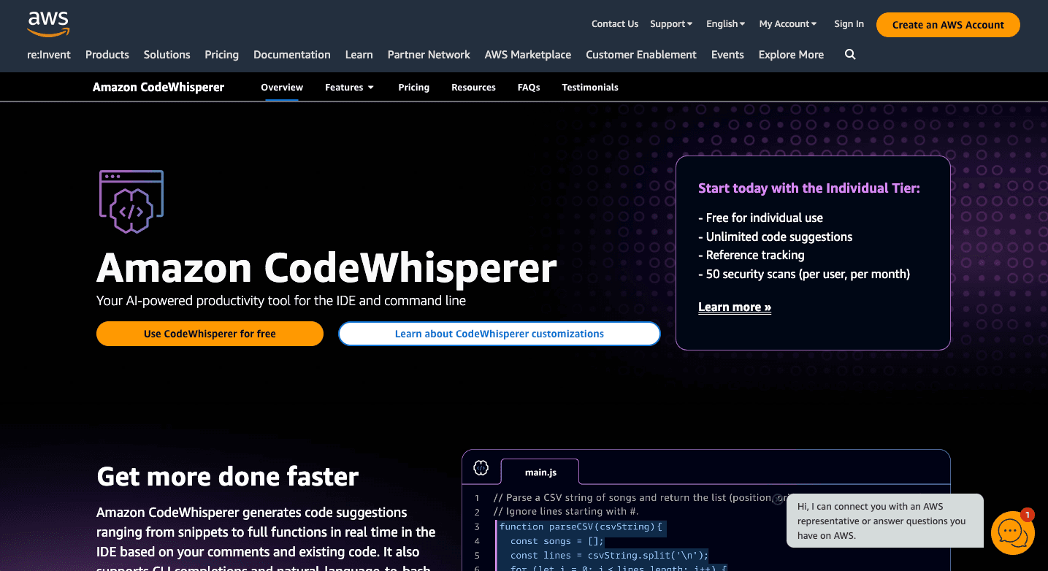Viewport: 1048px width, 571px height.
Task: Click 'Unlimited code suggestions' text
Action: (779, 237)
